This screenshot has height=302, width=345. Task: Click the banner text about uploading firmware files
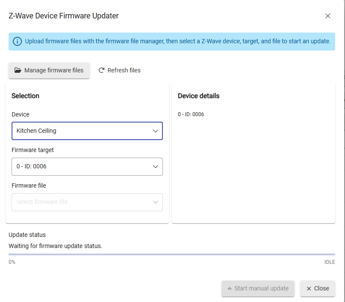(177, 42)
